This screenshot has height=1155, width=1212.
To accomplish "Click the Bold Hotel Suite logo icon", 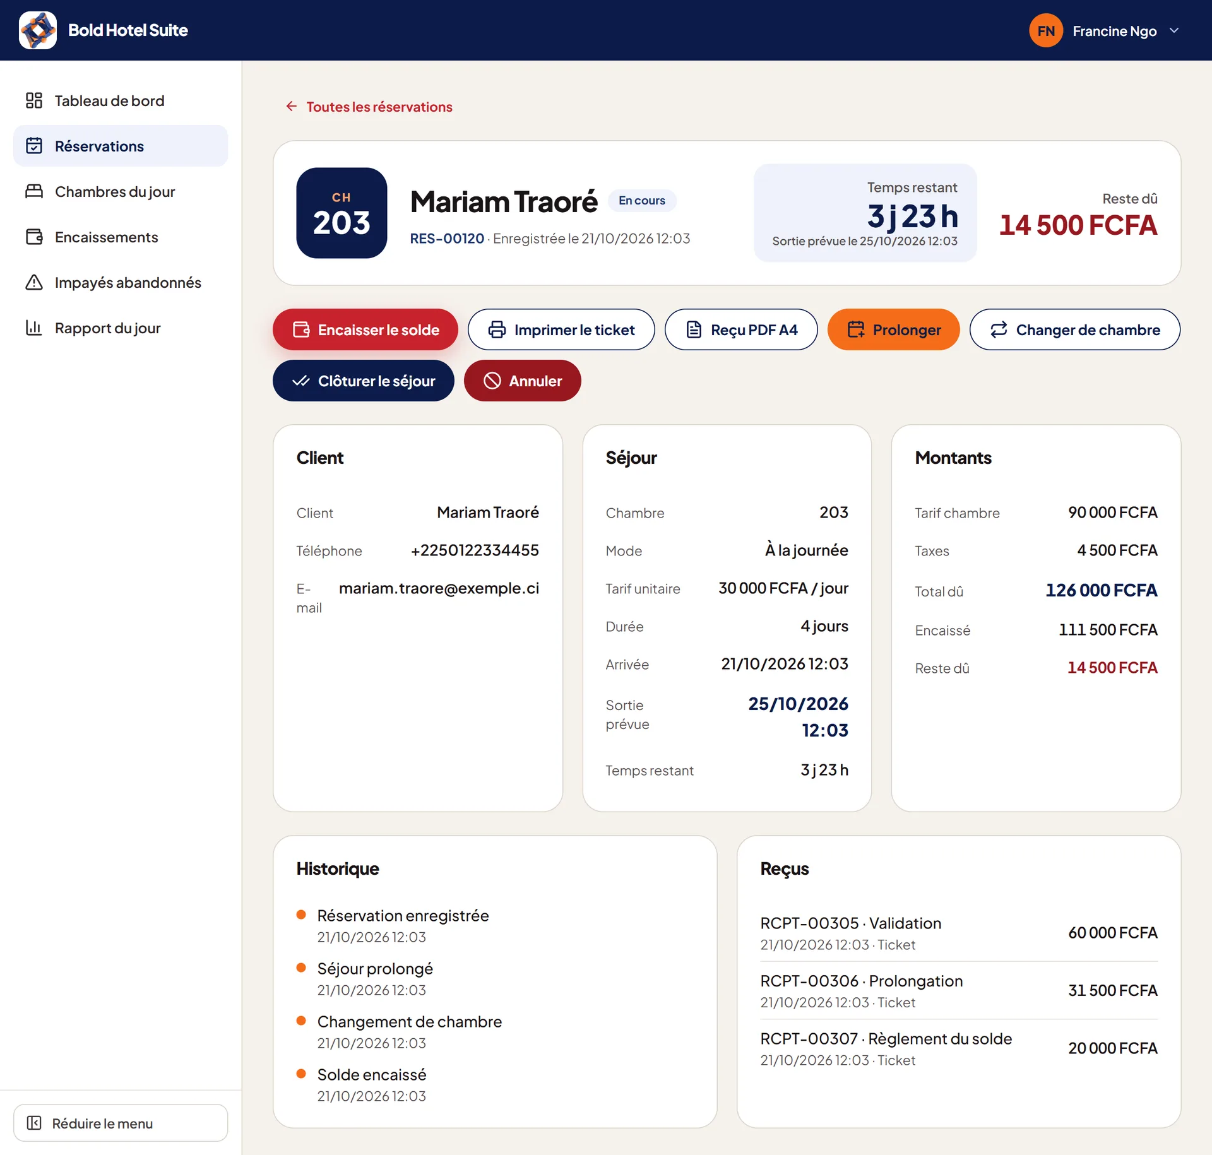I will coord(38,30).
